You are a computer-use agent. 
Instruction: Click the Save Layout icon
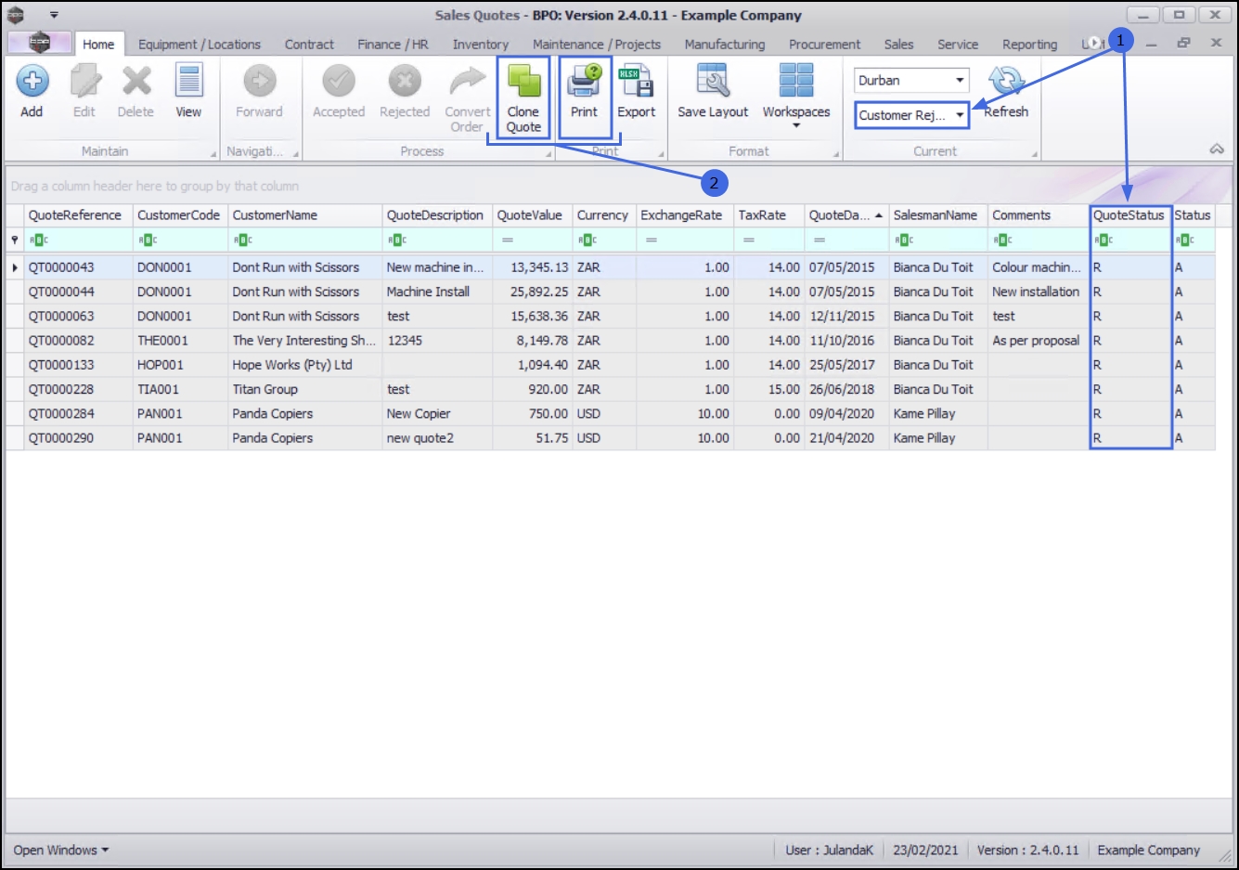713,82
